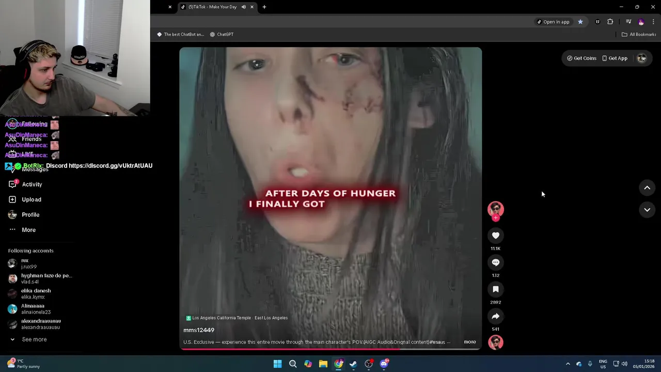Close the TikTok - Make Your Day tab

(x=252, y=7)
